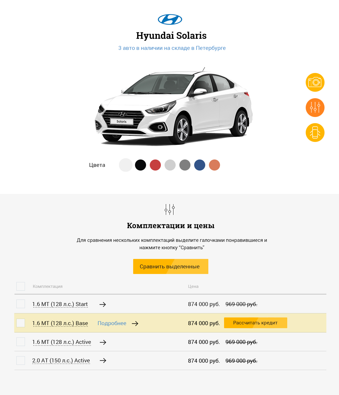The image size is (339, 395).
Task: Check the 1.6 MT (128 л.с.) Base checkbox
Action: point(21,323)
